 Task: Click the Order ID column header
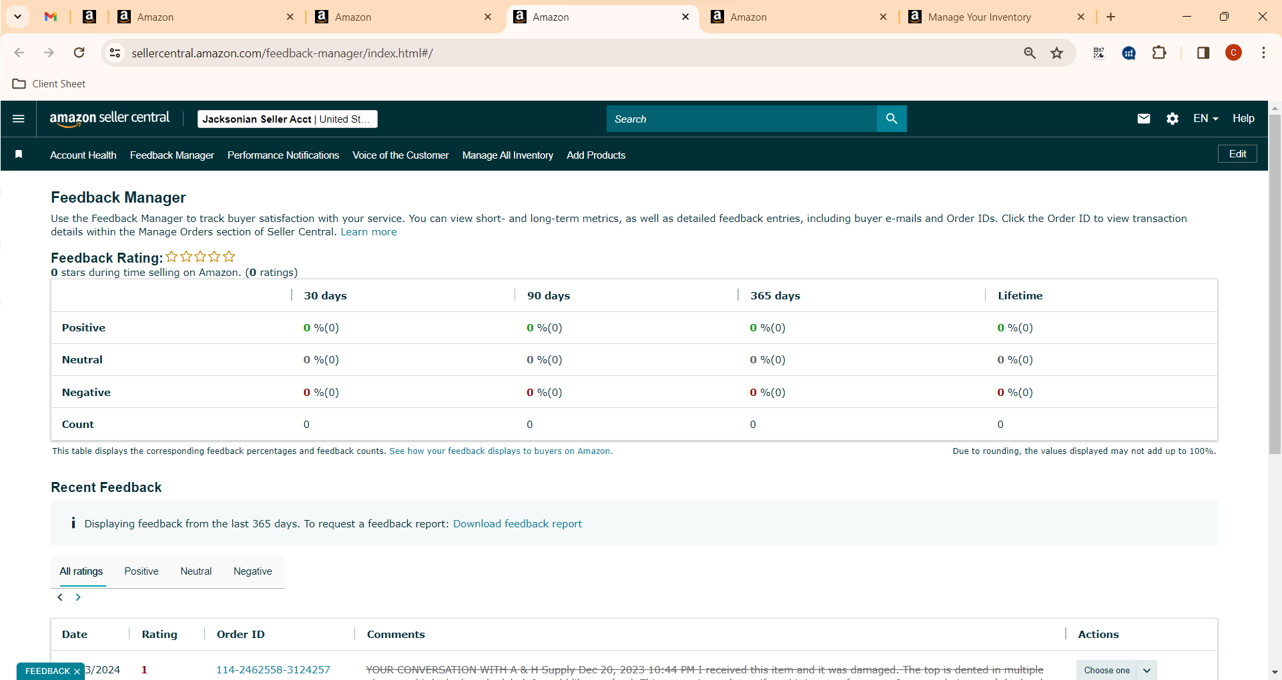click(x=241, y=635)
